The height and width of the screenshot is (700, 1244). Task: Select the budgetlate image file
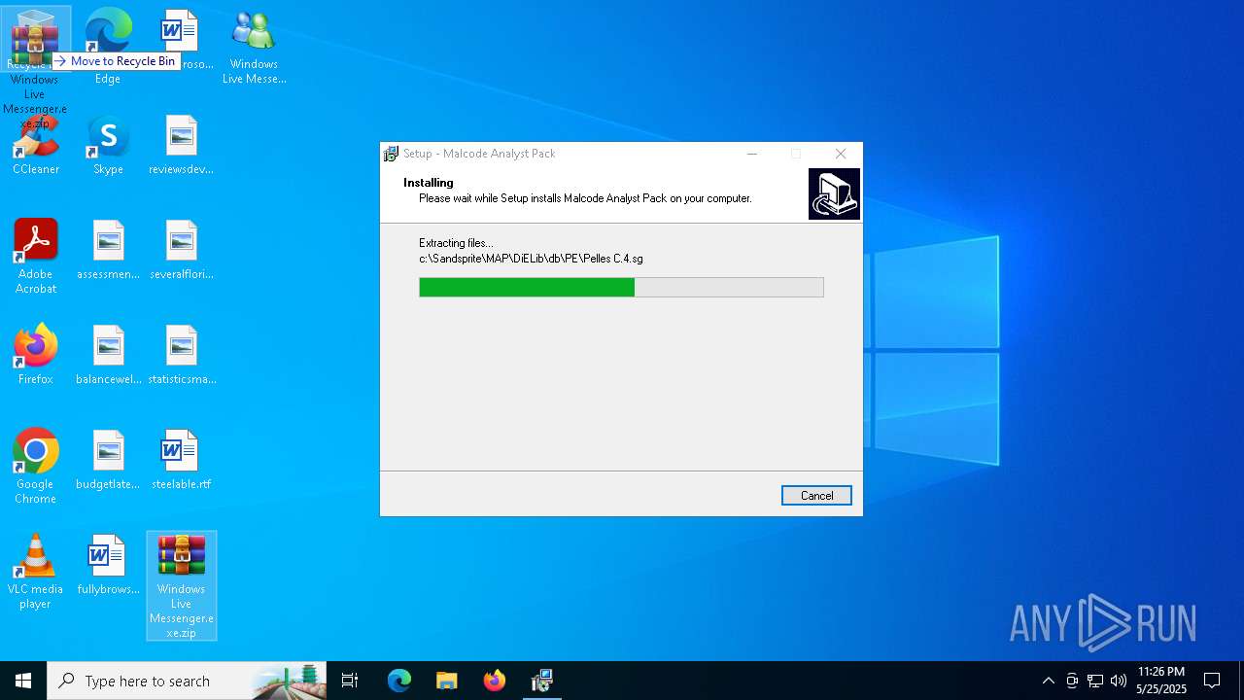click(x=108, y=461)
